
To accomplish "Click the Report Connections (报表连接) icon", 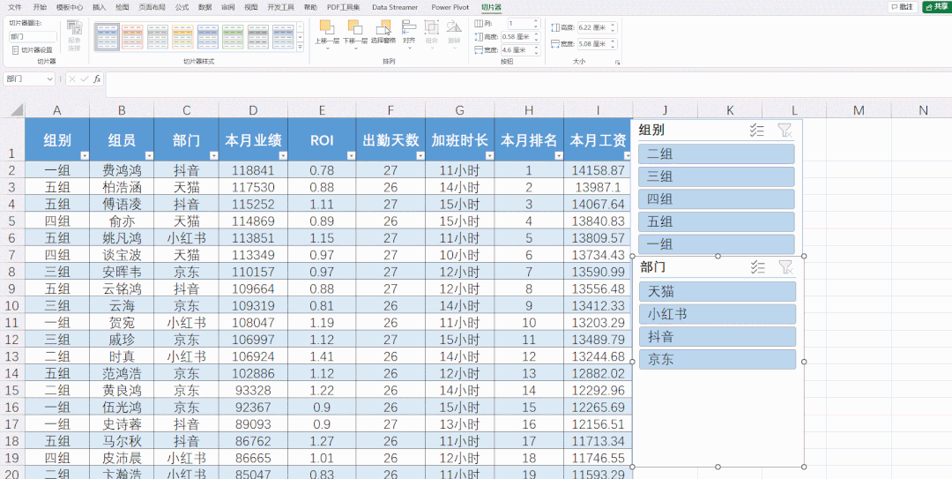I will click(75, 28).
